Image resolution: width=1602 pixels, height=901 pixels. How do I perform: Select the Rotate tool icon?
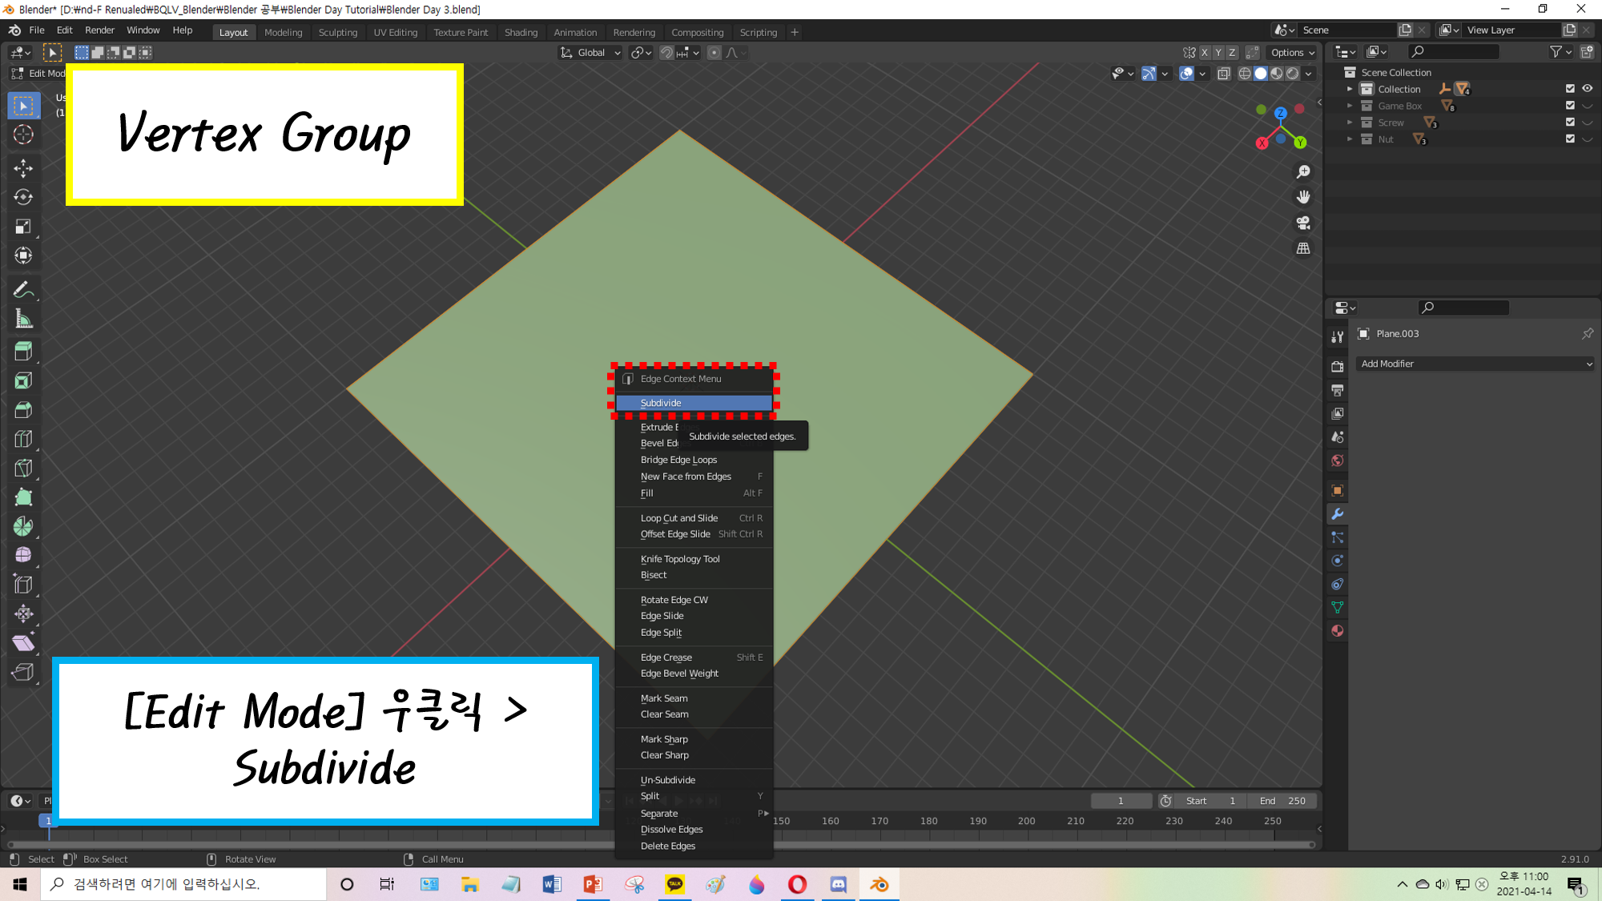[x=23, y=197]
